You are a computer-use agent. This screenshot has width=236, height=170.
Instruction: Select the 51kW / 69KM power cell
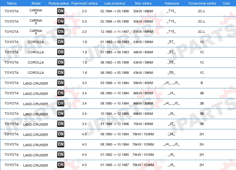pos(143,32)
